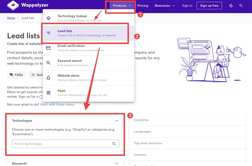Click the 'Lead lists' breadcrumb text
252x166 pixels.
(28, 18)
